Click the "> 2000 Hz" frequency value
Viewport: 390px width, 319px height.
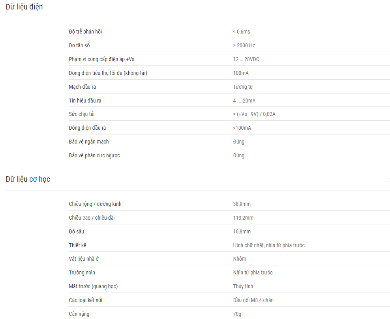coord(244,45)
